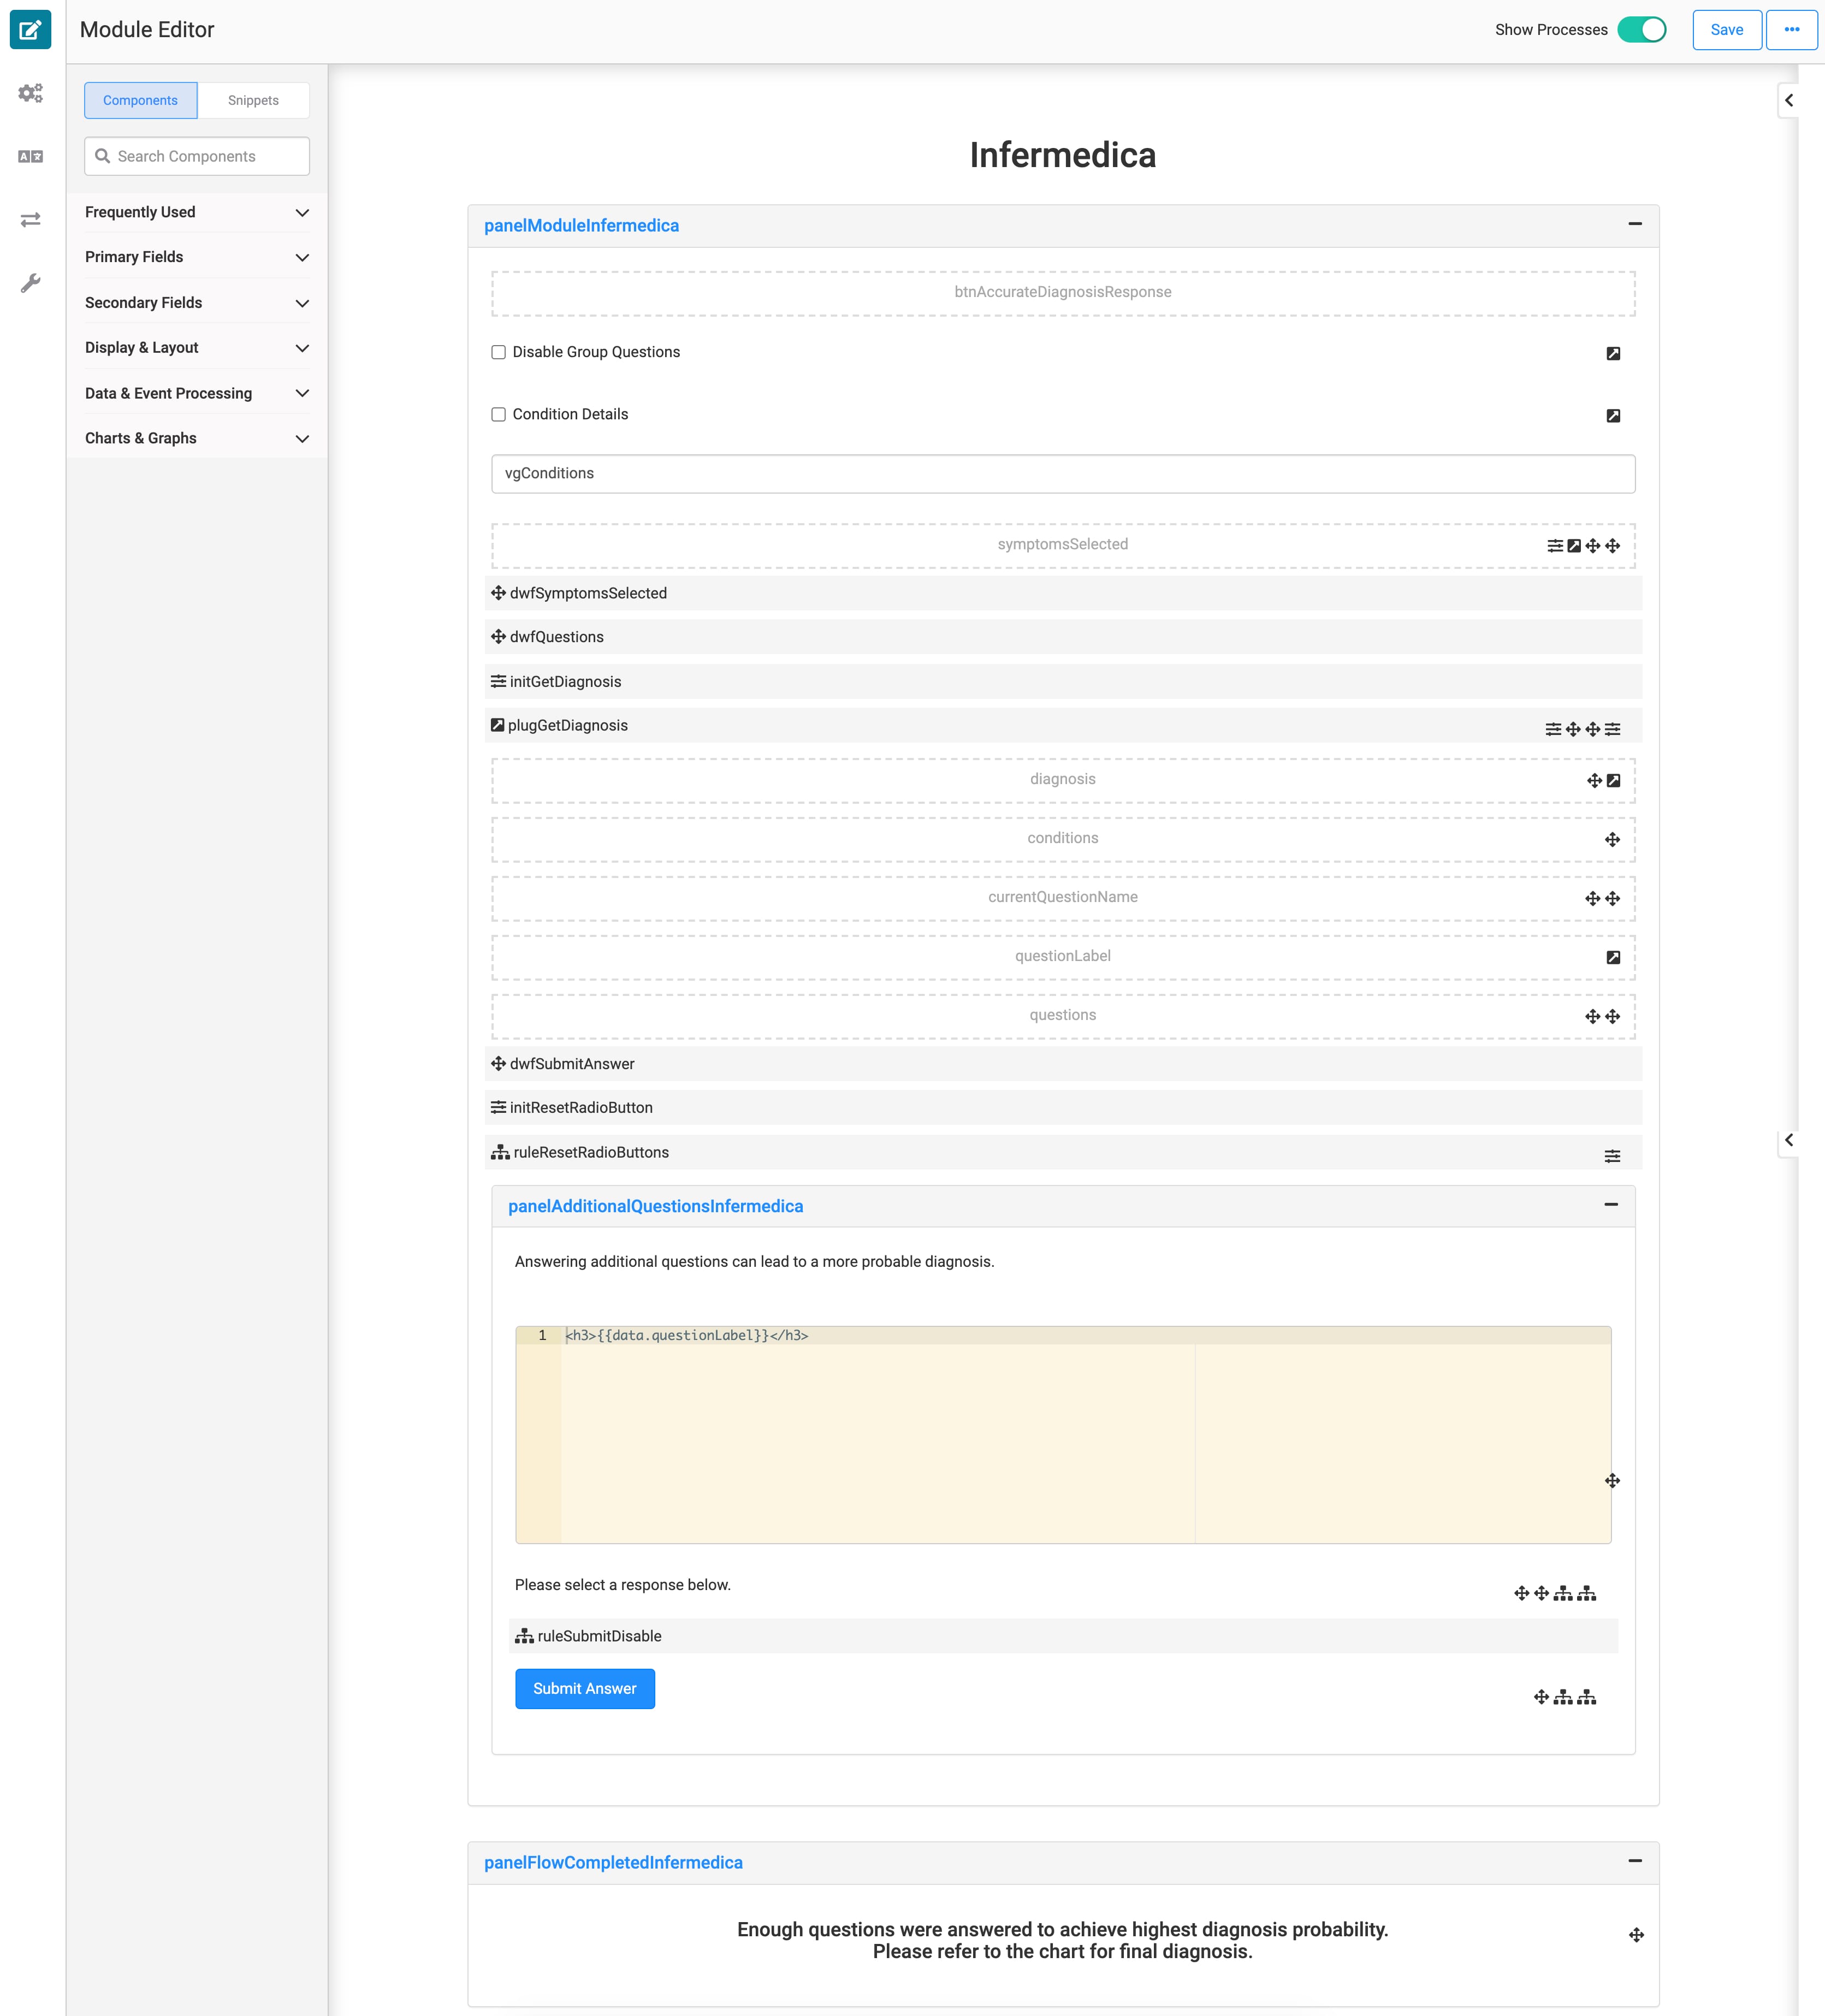Open module settings gears icon
Screen dimensions: 1825x2016
click(x=30, y=93)
